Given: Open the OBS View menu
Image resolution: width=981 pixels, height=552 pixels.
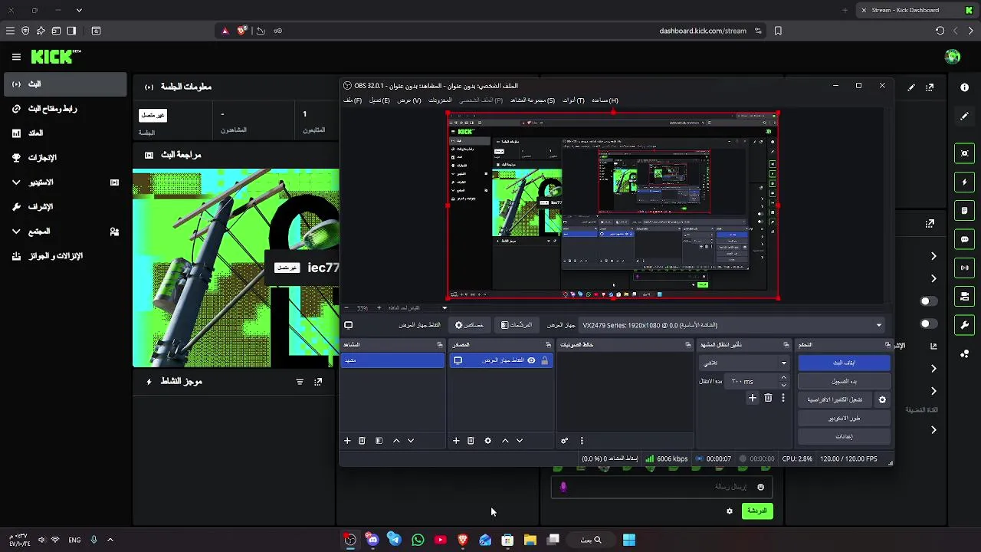Looking at the screenshot, I should (408, 100).
